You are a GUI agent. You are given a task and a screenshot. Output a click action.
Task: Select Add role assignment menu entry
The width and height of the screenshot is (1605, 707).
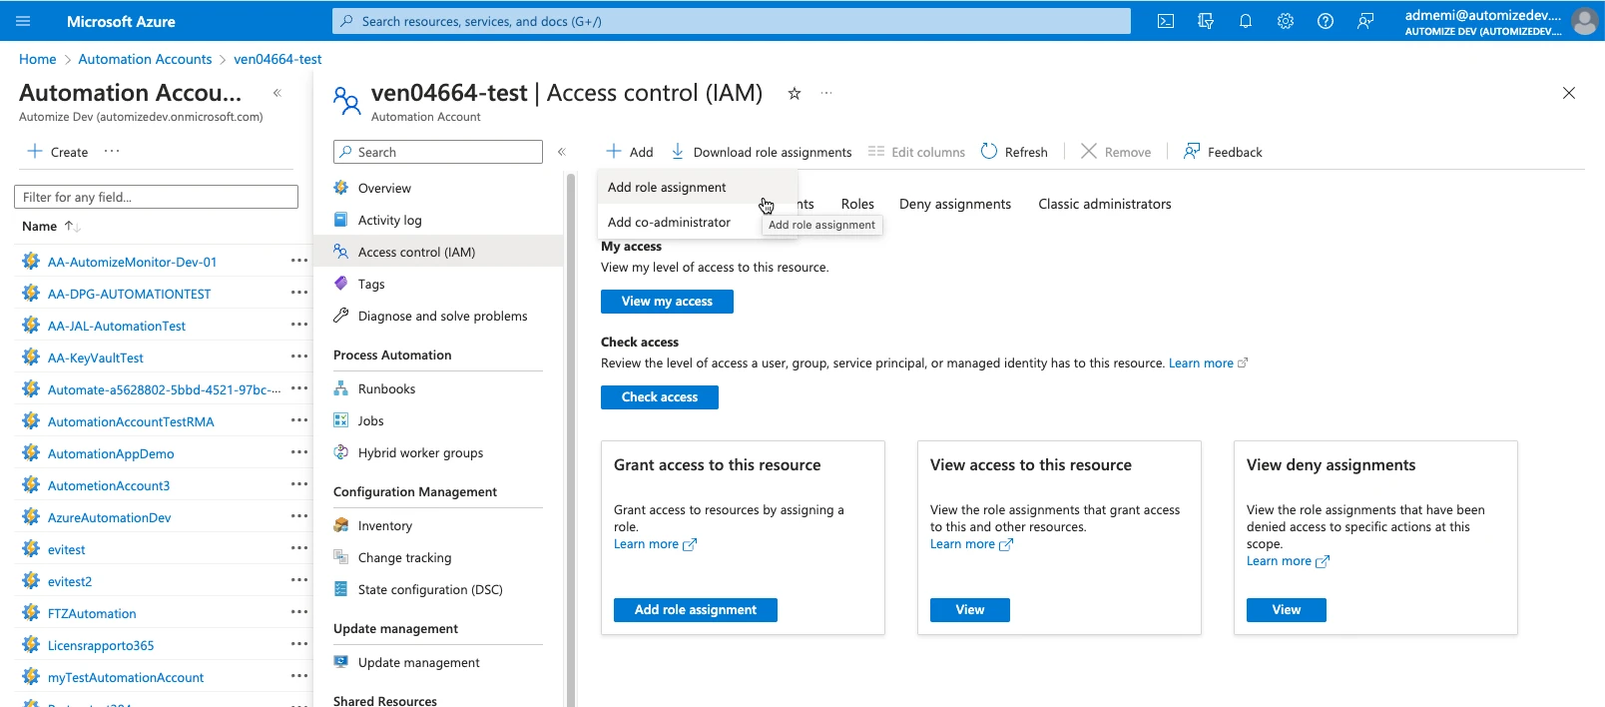(x=667, y=188)
